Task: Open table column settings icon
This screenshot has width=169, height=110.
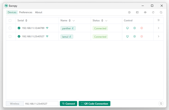Action: [x=159, y=20]
